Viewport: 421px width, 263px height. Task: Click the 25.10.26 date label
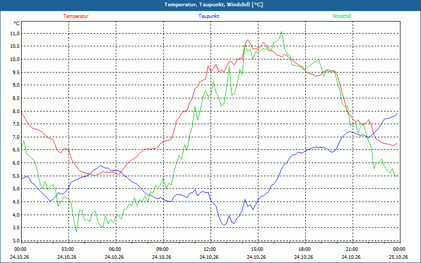point(398,257)
